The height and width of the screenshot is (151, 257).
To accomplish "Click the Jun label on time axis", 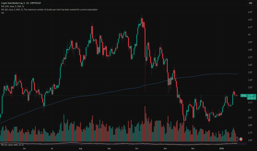I will pos(24,148).
